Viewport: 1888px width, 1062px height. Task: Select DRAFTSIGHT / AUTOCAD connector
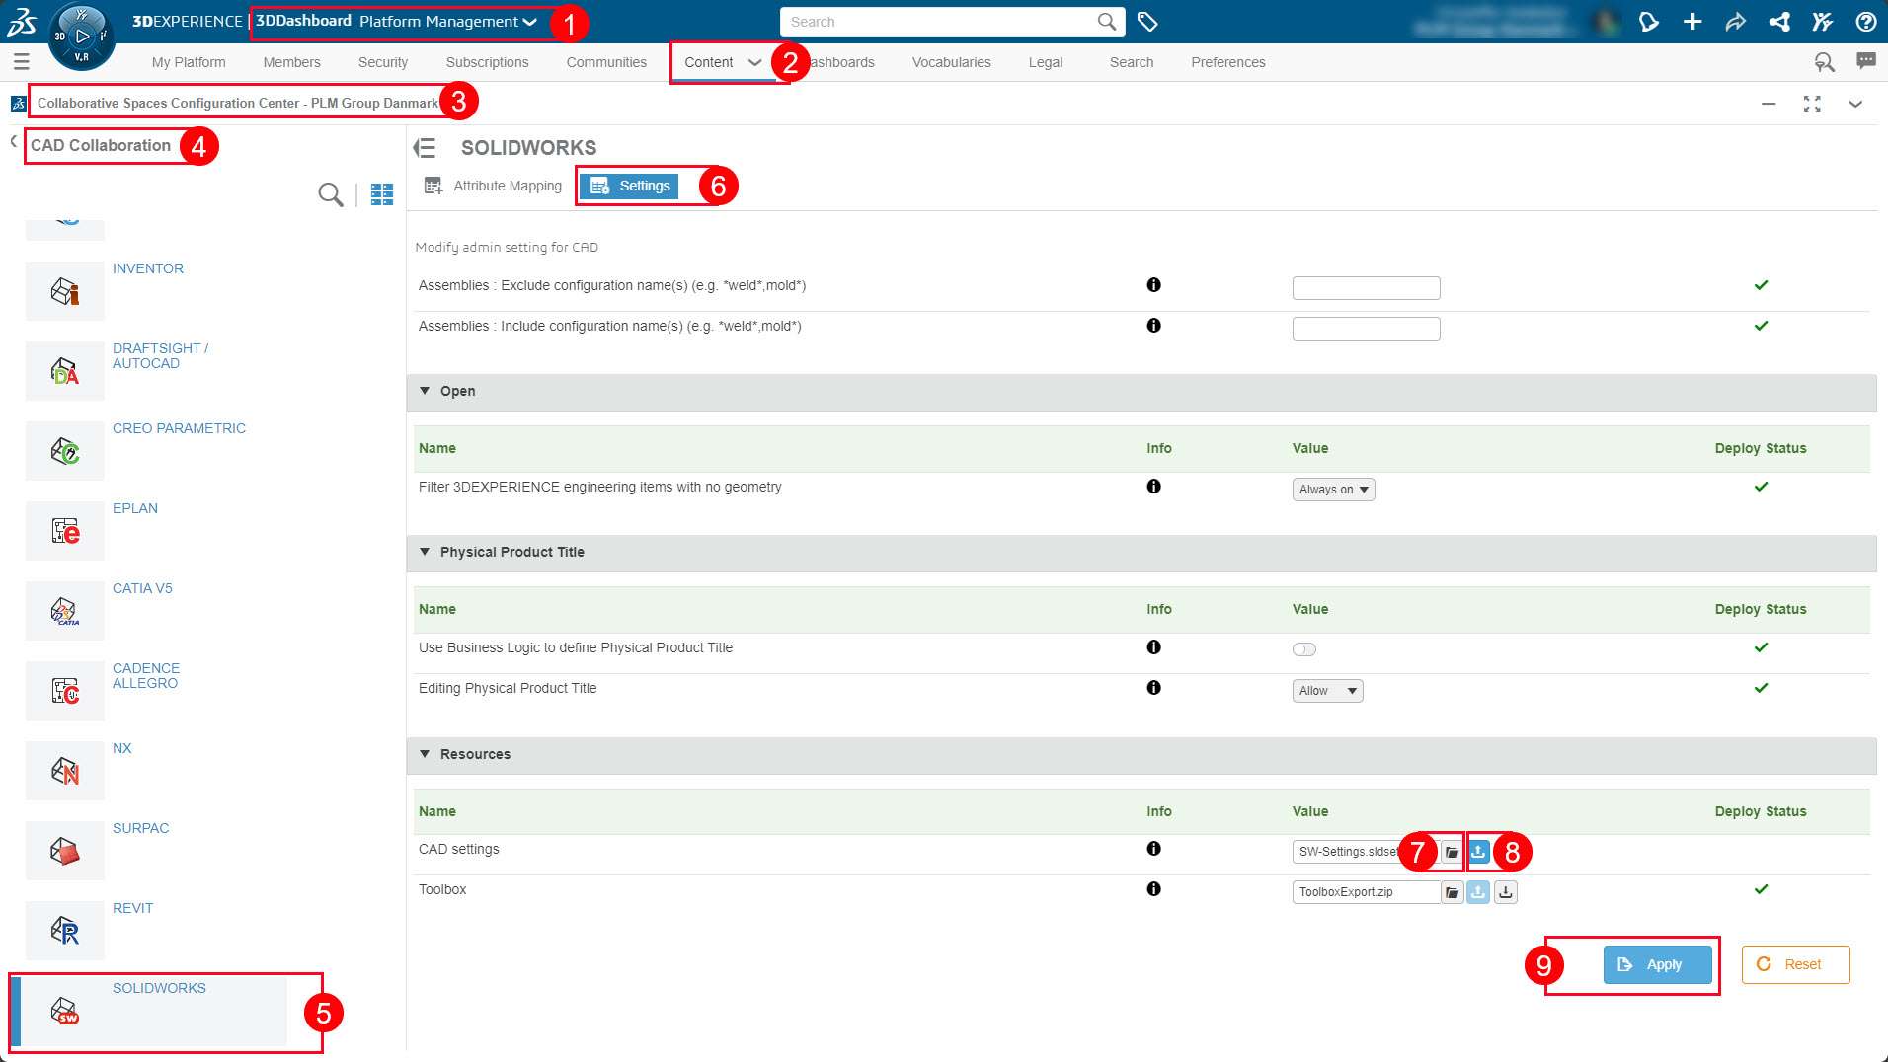[x=160, y=356]
